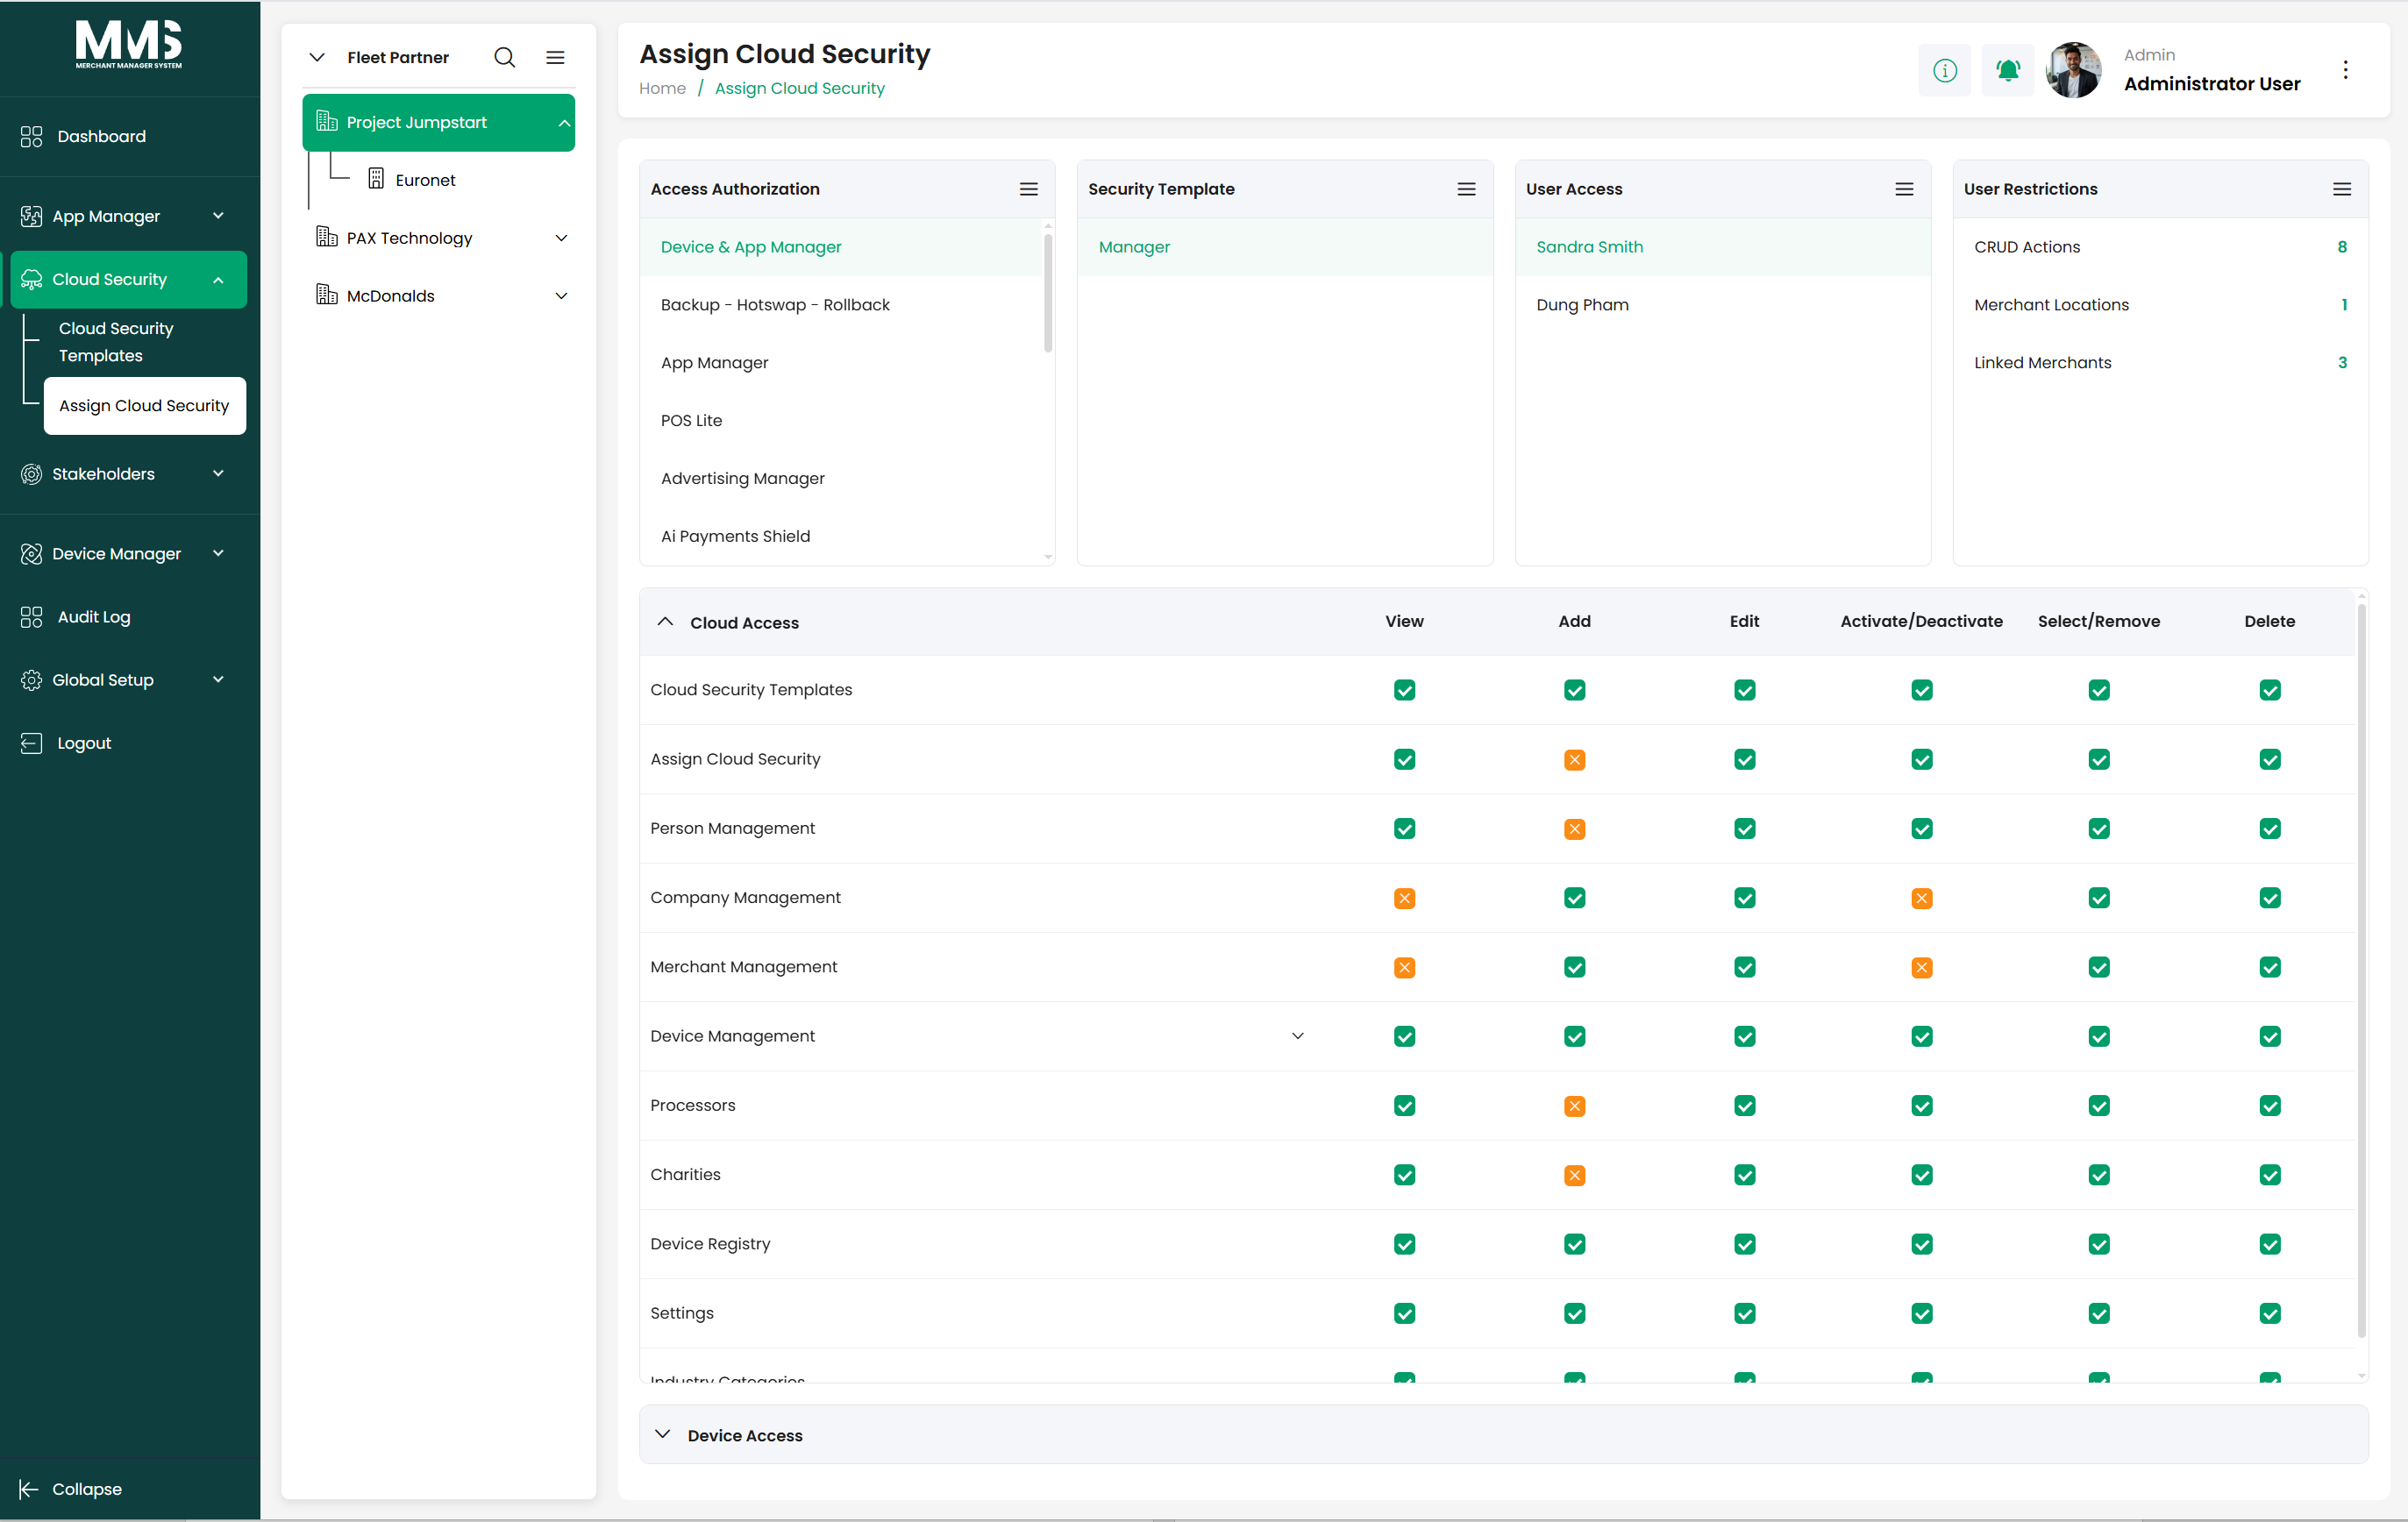Image resolution: width=2408 pixels, height=1522 pixels.
Task: Expand the Stakeholders sidebar chevron
Action: 218,474
